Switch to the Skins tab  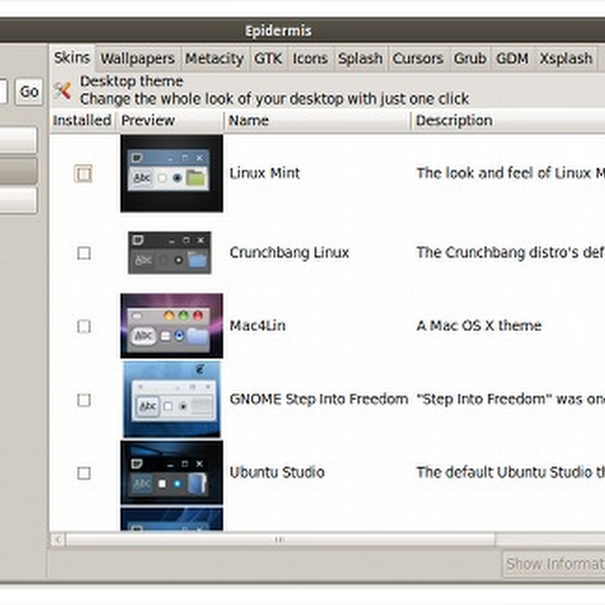pyautogui.click(x=72, y=58)
